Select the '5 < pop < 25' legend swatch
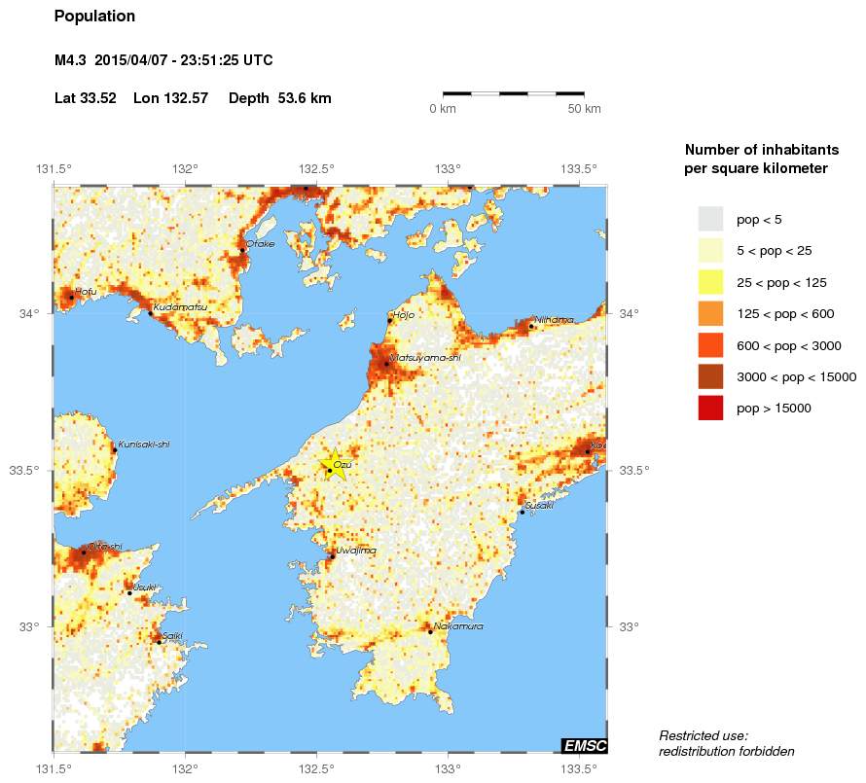Viewport: 866px width, 783px height. point(711,250)
